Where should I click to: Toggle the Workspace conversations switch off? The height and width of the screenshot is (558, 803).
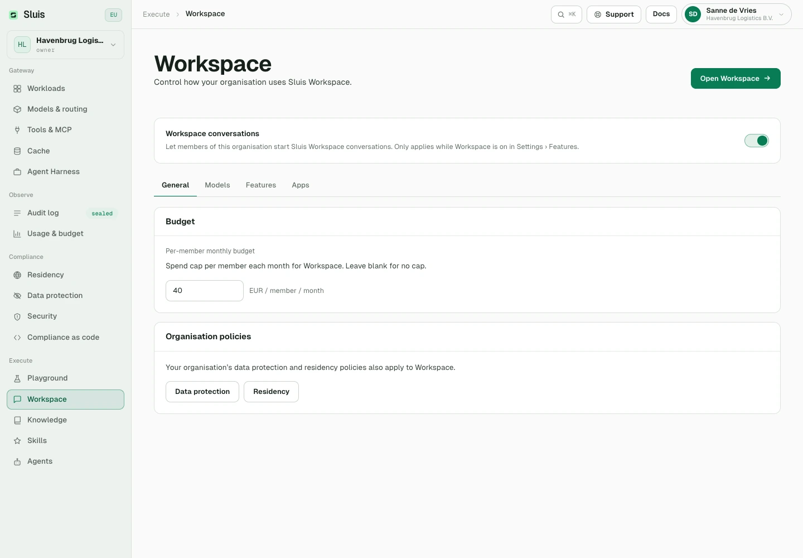coord(757,141)
